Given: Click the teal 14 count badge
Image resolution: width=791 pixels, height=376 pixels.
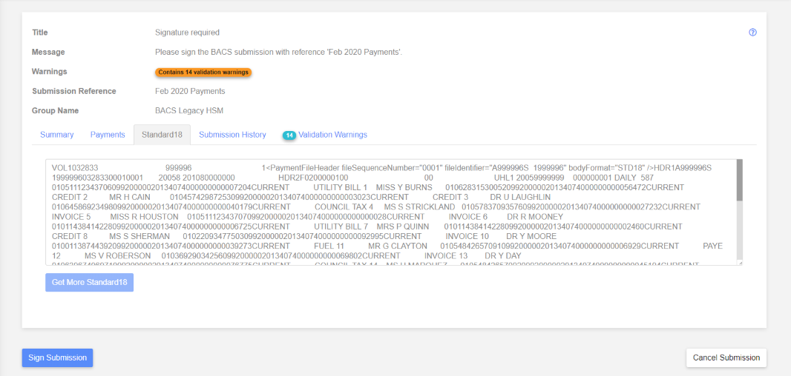Looking at the screenshot, I should click(x=289, y=135).
